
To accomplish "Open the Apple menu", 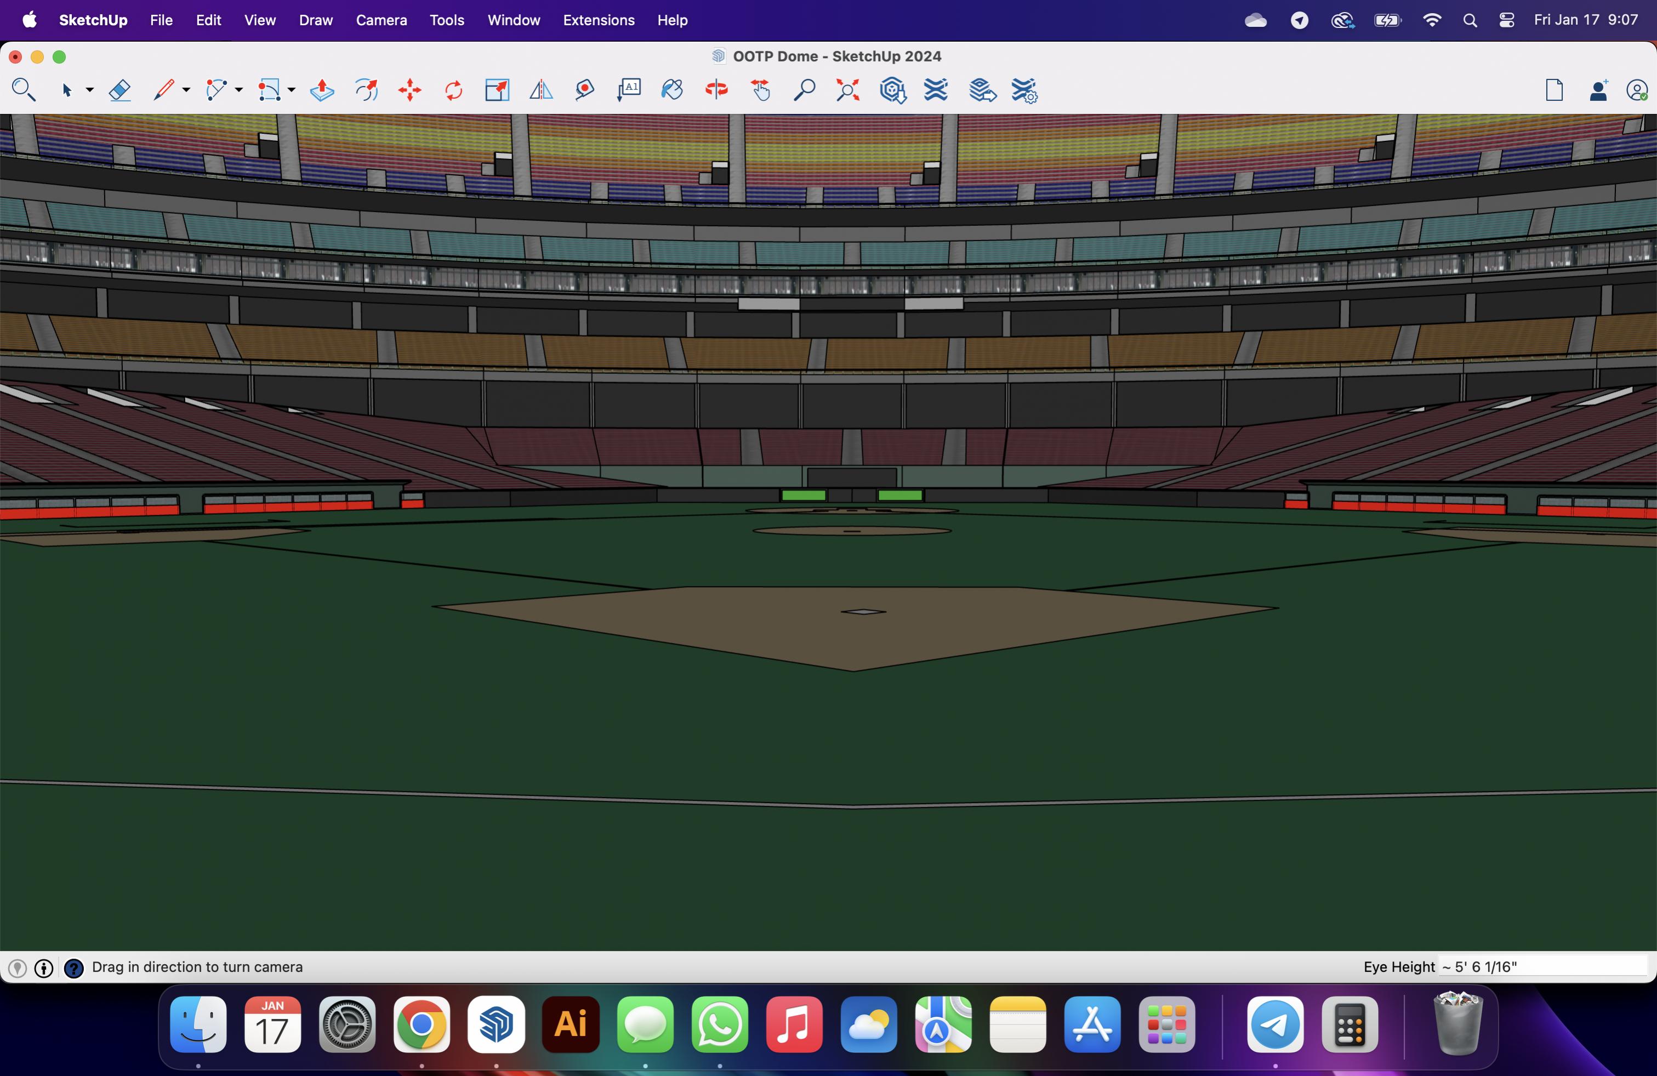I will (x=29, y=20).
